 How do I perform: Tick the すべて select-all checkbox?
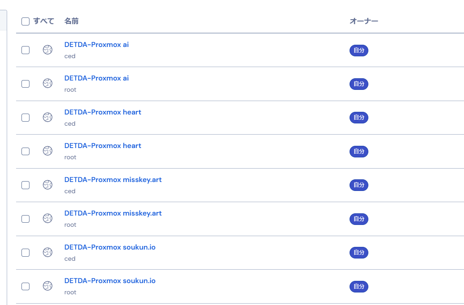coord(25,21)
